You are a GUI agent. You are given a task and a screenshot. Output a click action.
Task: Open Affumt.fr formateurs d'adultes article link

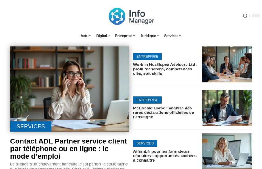pyautogui.click(x=165, y=156)
